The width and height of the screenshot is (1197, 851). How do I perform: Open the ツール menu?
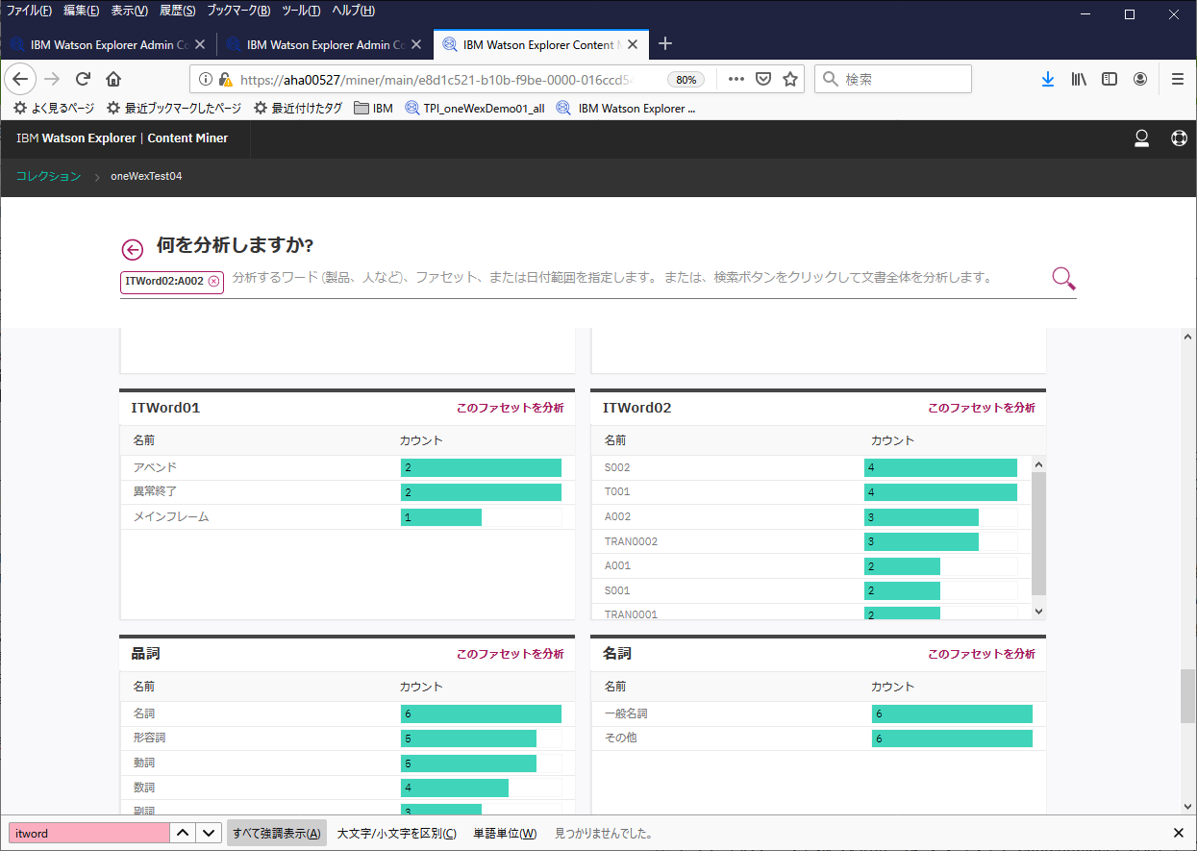point(300,11)
